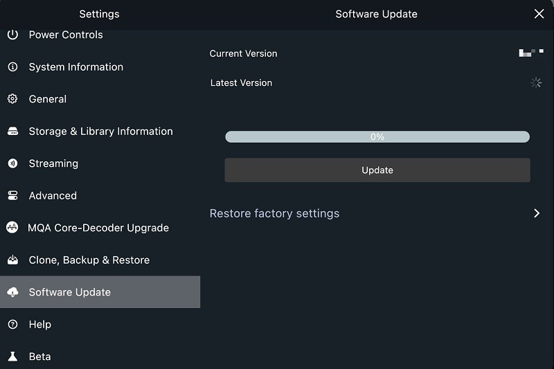The image size is (554, 369).
Task: Open the Streaming settings section
Action: tap(53, 163)
